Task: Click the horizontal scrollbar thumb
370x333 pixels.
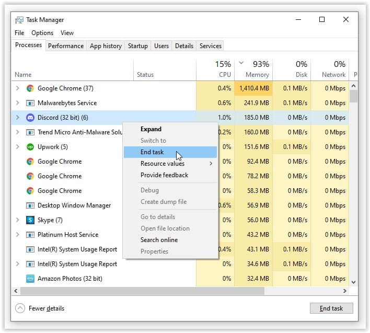Action: (x=142, y=291)
